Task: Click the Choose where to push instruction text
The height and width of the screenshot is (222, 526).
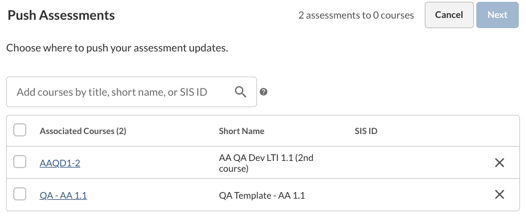Action: point(117,48)
